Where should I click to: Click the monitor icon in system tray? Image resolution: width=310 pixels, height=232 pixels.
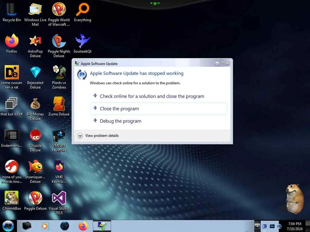(272, 226)
